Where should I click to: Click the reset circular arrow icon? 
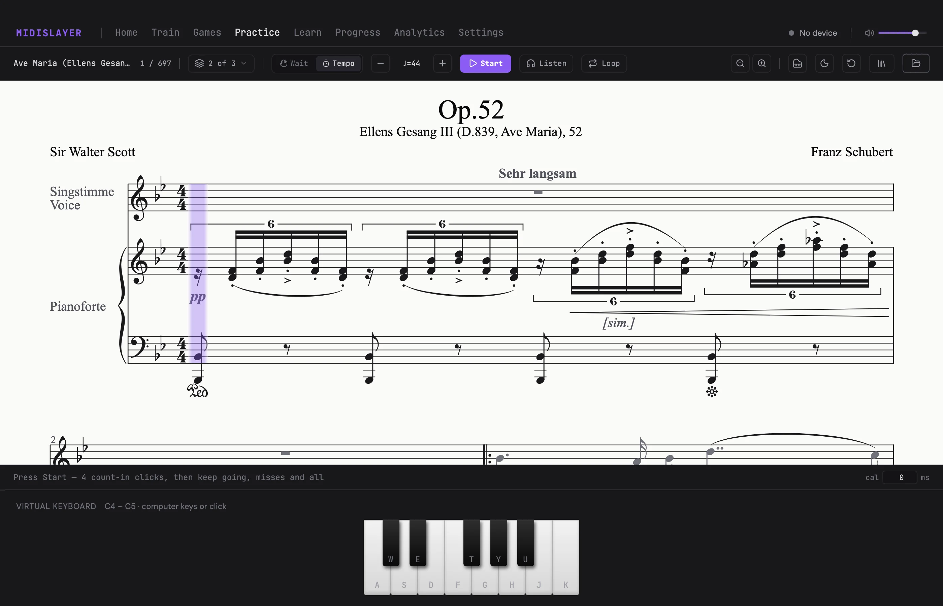coord(851,63)
